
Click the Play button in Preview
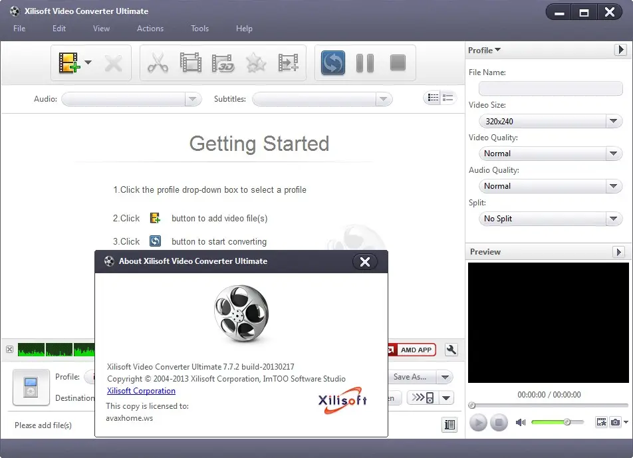(478, 423)
